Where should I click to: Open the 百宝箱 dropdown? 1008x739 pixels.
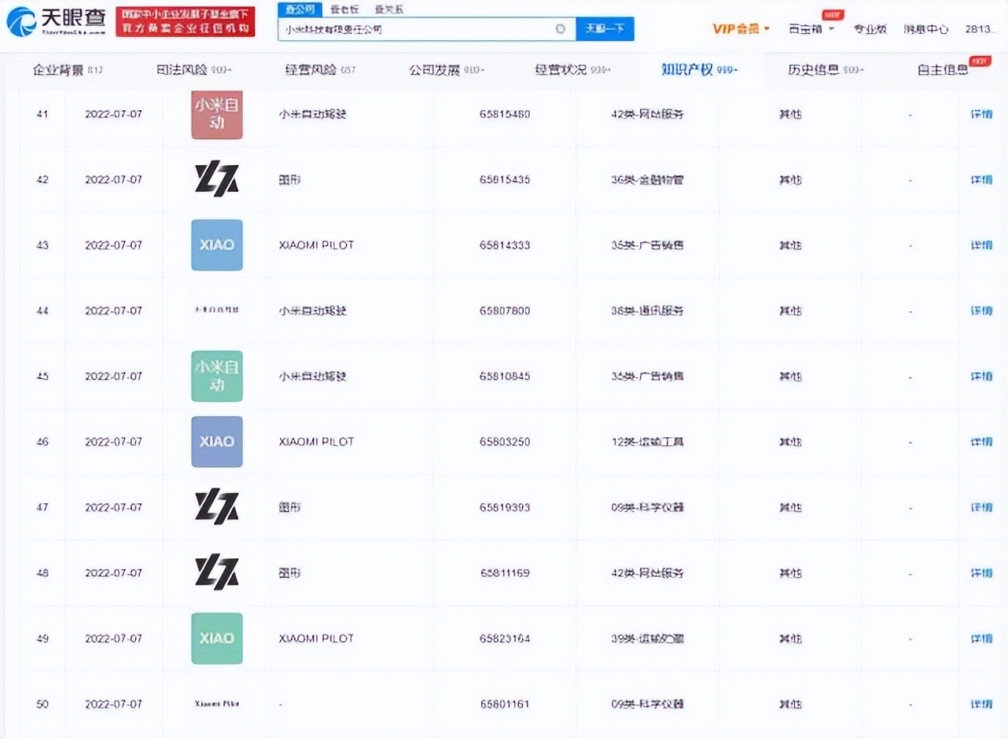coord(811,29)
